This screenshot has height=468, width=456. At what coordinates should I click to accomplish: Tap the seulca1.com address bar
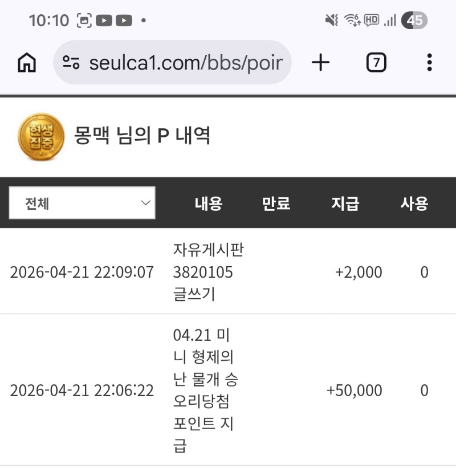pyautogui.click(x=185, y=63)
